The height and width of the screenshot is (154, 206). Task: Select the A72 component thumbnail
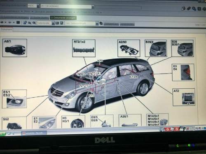pyautogui.click(x=184, y=97)
